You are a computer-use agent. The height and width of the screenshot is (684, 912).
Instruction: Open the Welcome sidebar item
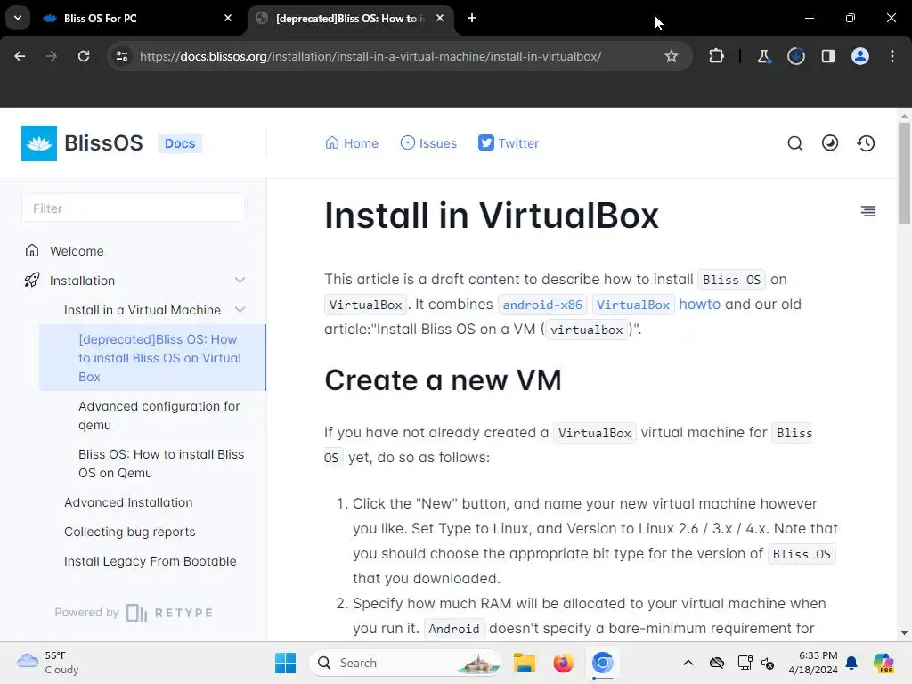[77, 251]
